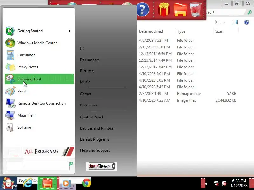This screenshot has height=190, width=254.
Task: Open Explorer view options dropdown arrow
Action: pos(224,22)
